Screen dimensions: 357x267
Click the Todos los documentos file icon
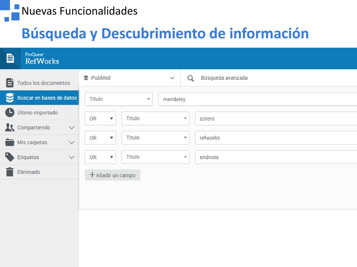coord(9,83)
